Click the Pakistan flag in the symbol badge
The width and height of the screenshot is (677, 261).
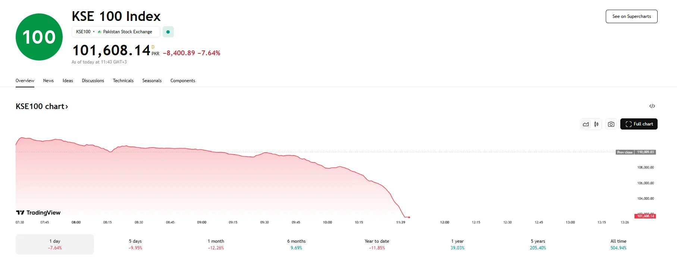(99, 32)
